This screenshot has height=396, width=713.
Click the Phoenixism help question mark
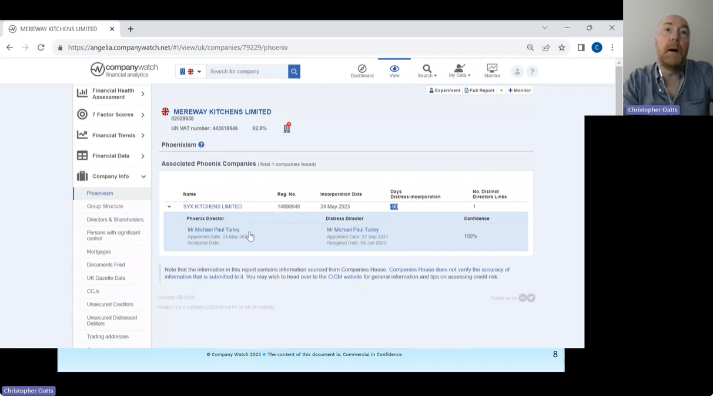[201, 145]
